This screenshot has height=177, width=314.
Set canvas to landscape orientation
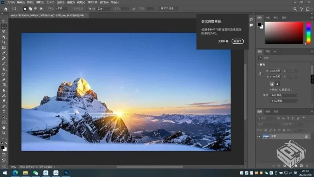pos(277,84)
